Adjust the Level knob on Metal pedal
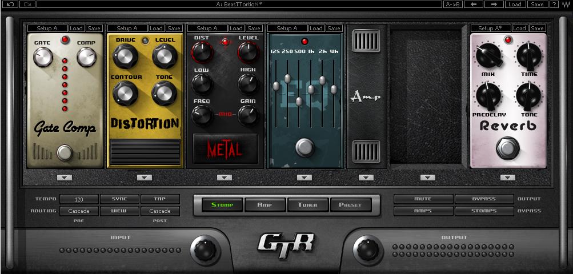573x274 pixels. click(249, 53)
